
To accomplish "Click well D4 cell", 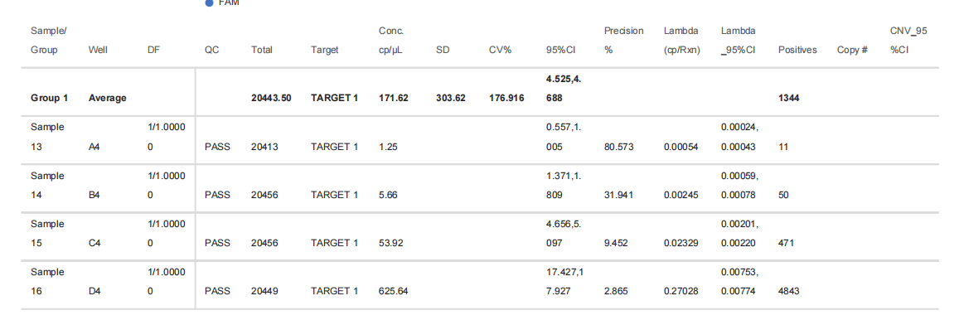I will (x=94, y=291).
